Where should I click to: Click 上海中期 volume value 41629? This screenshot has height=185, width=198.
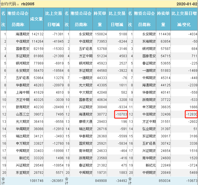click(38, 92)
